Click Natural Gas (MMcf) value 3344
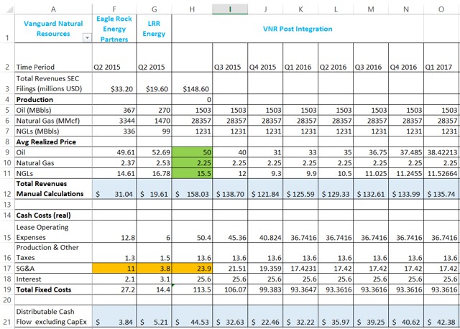The width and height of the screenshot is (460, 329). click(114, 121)
